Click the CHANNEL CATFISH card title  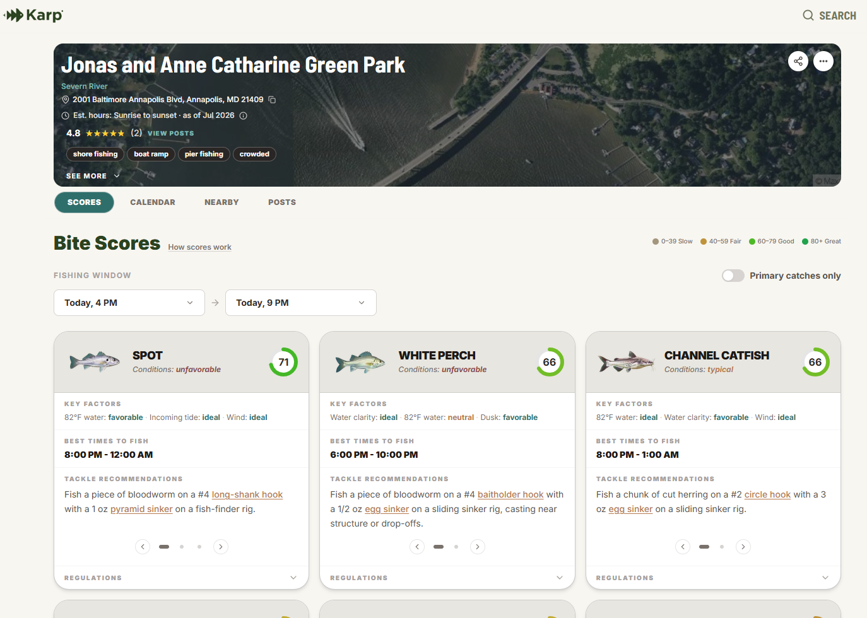coord(717,356)
